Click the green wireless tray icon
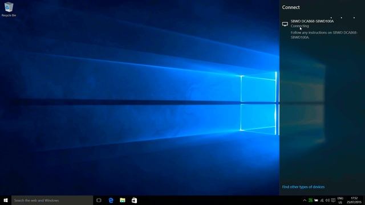Viewport: 365px width, 205px height. point(310,200)
